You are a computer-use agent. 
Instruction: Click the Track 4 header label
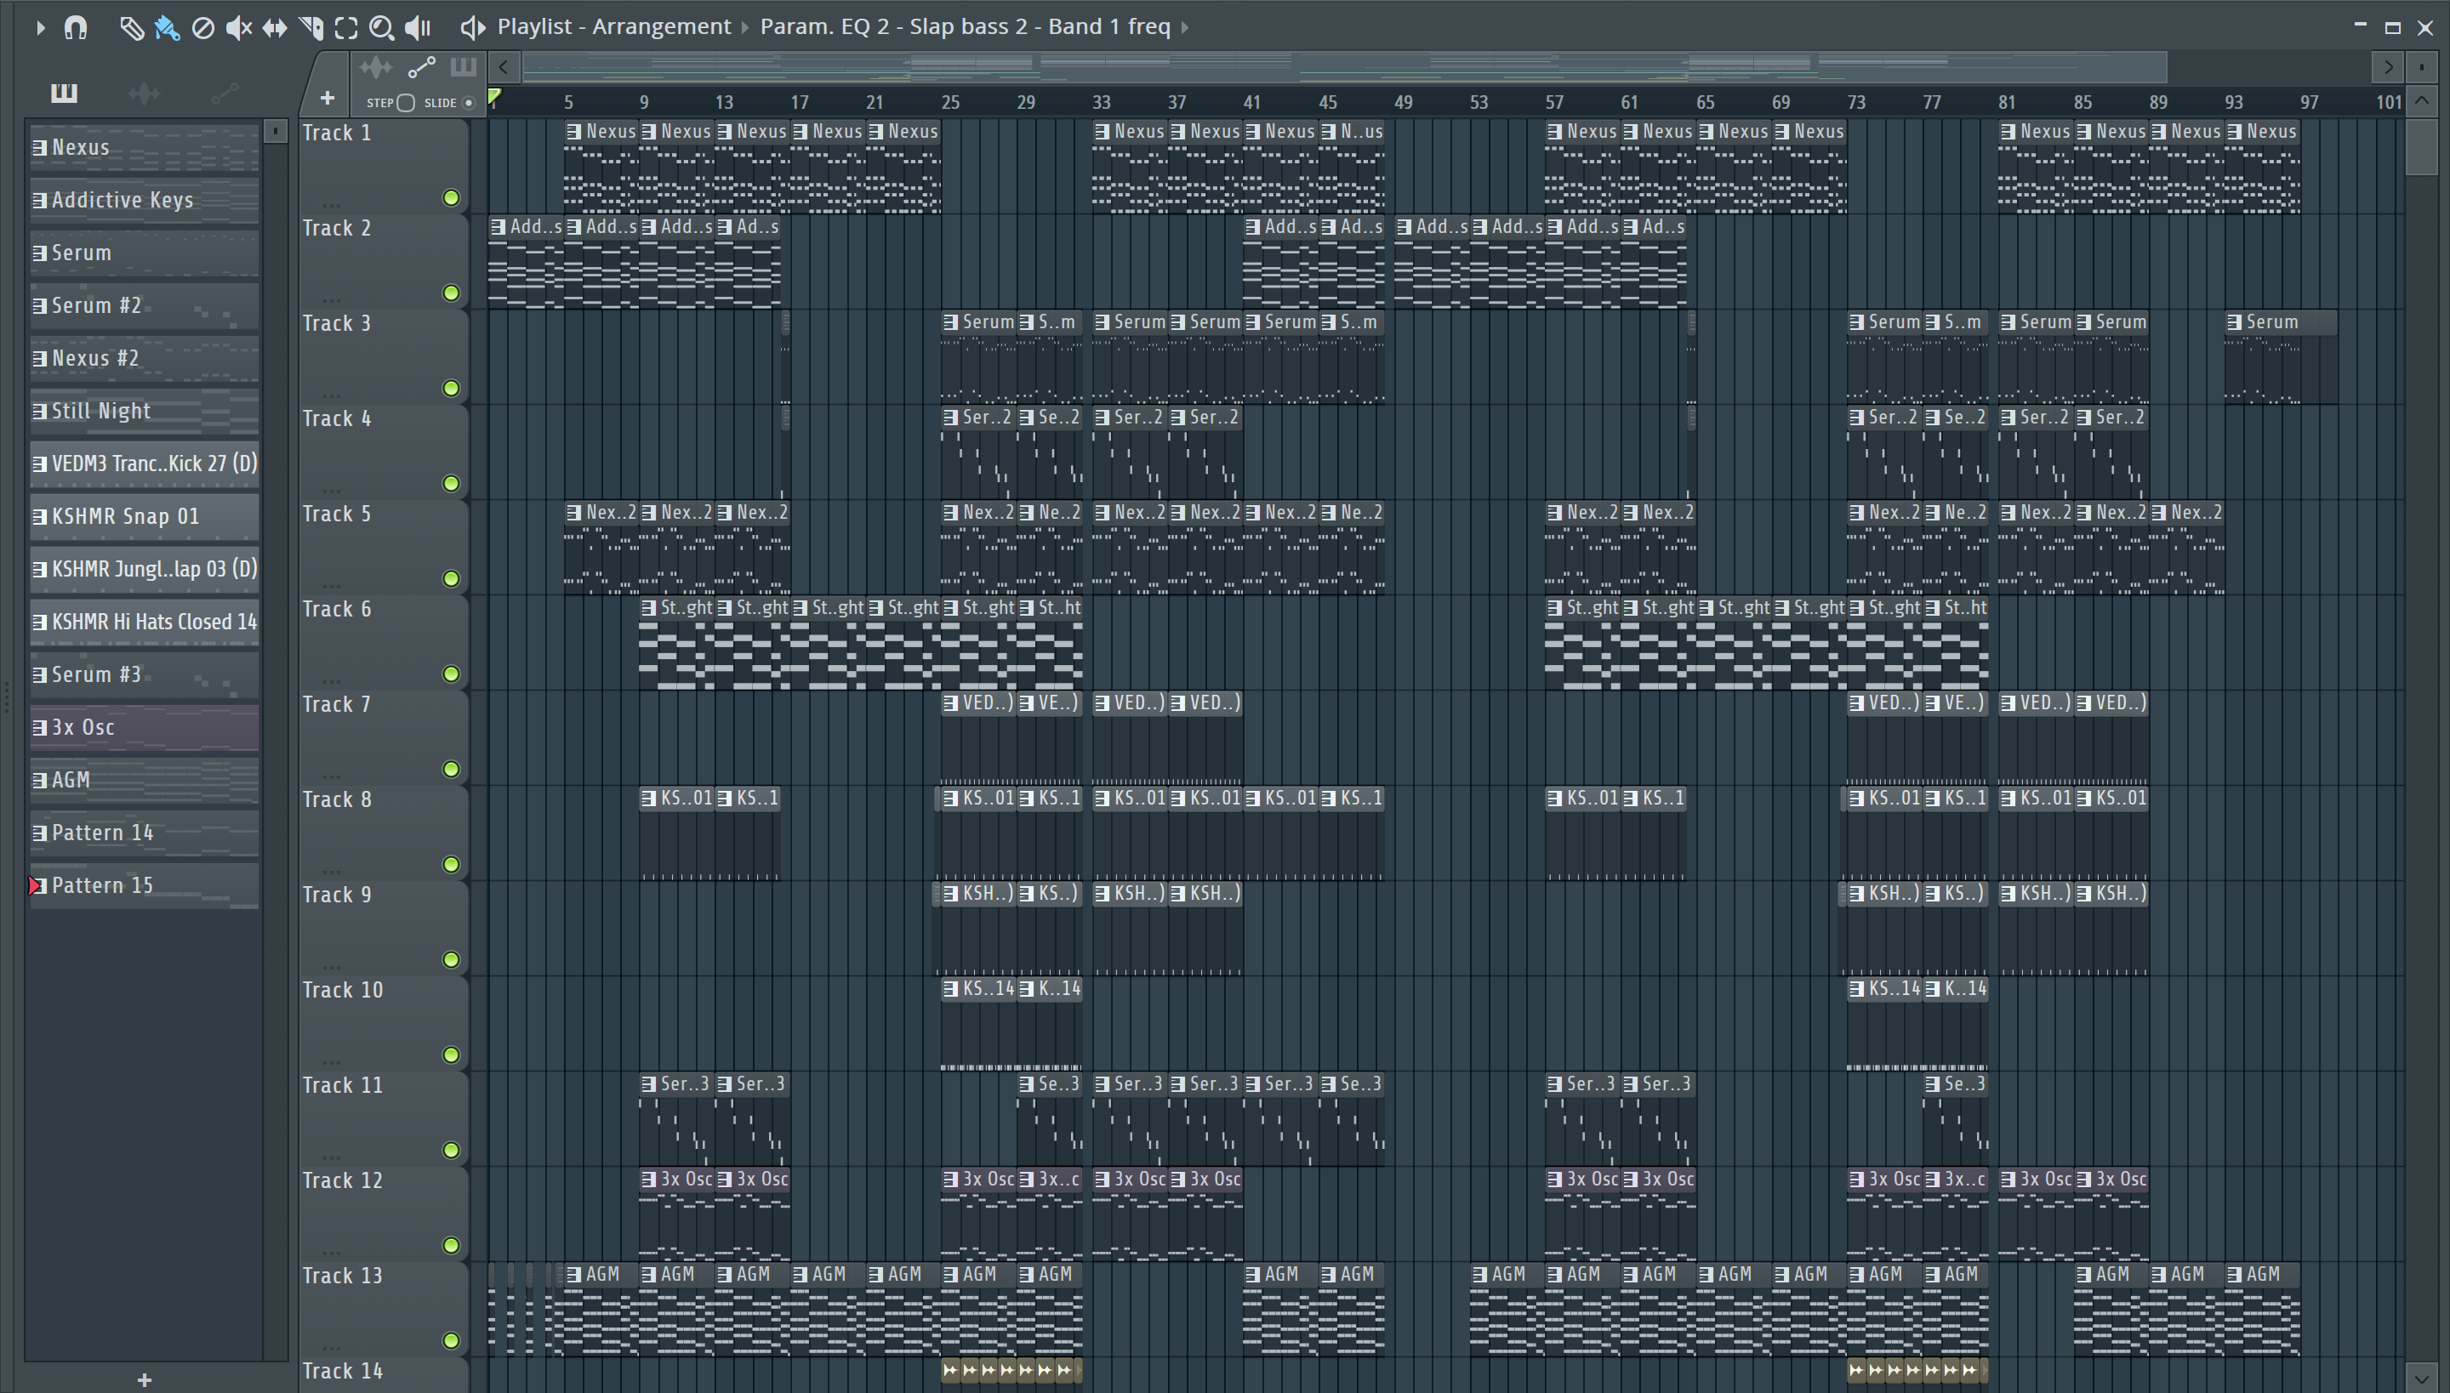click(337, 419)
